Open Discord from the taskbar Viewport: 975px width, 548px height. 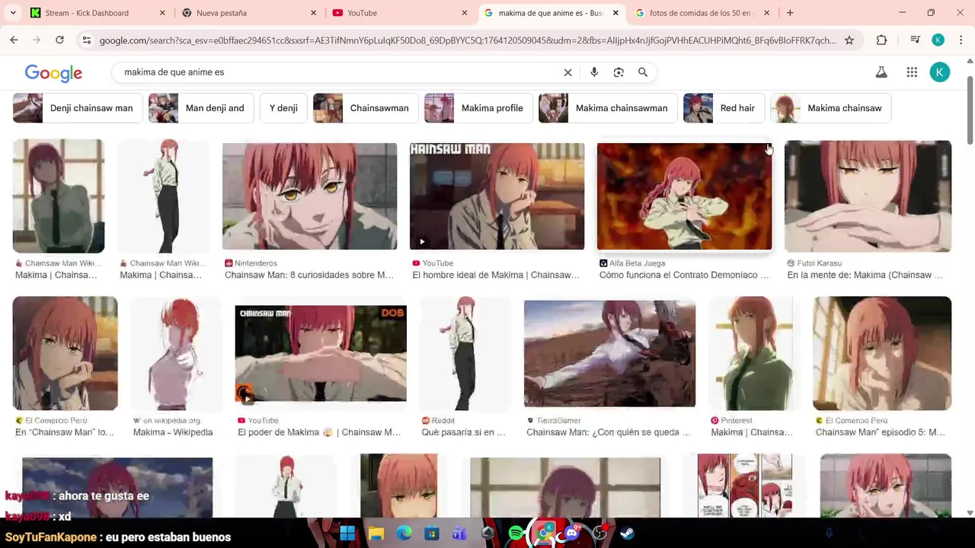[571, 534]
